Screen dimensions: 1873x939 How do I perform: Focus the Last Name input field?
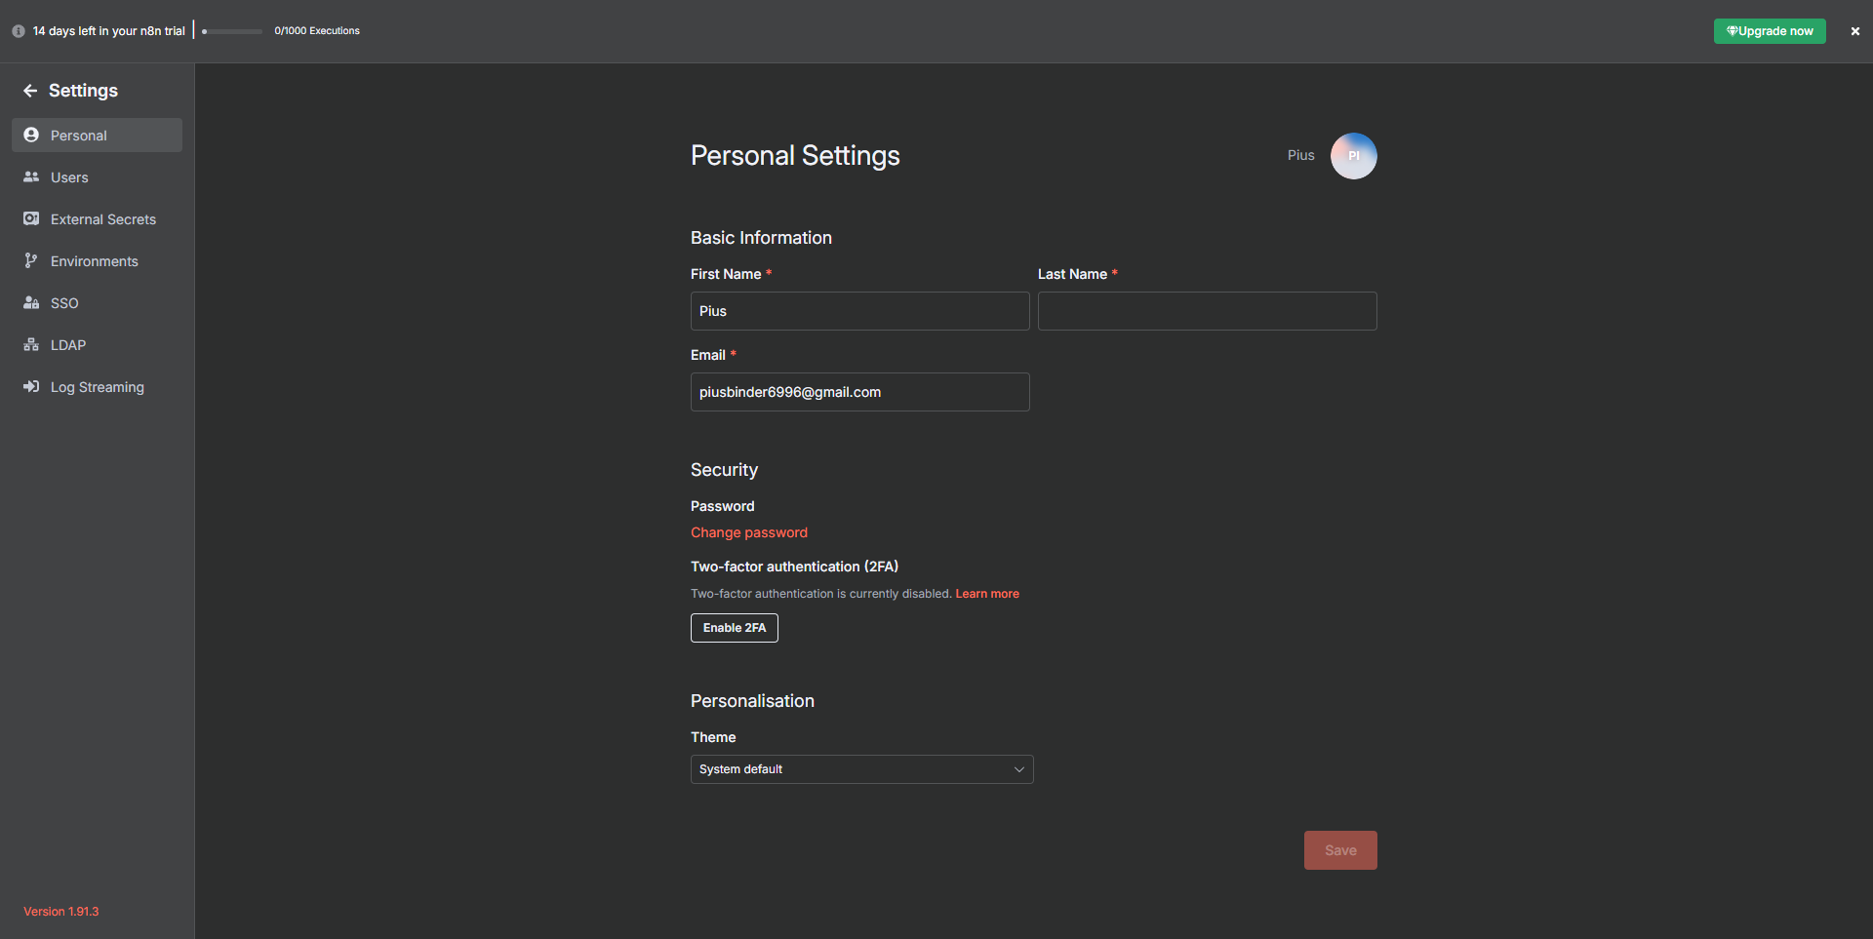(x=1207, y=311)
